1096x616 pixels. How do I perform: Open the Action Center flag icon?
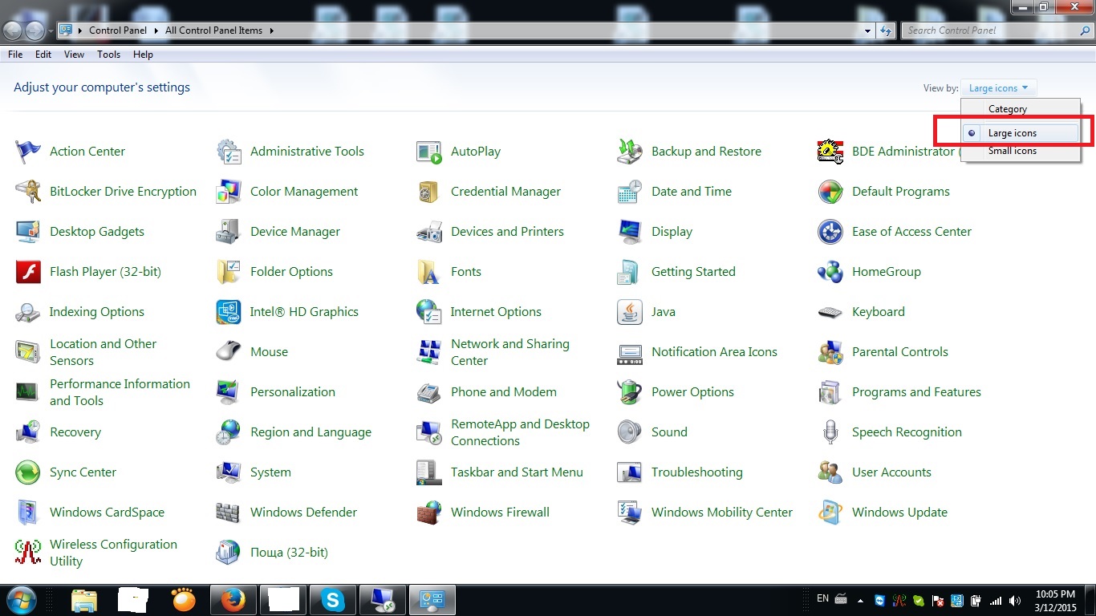pos(28,152)
